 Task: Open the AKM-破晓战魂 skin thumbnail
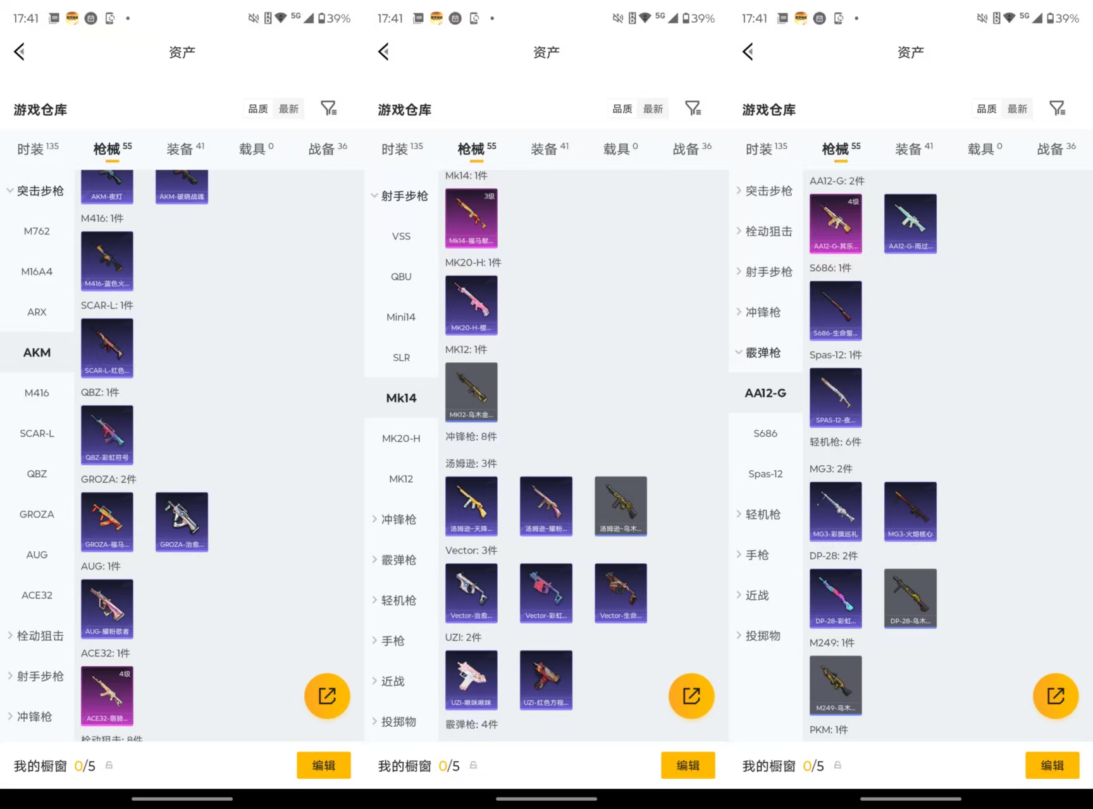[x=182, y=186]
